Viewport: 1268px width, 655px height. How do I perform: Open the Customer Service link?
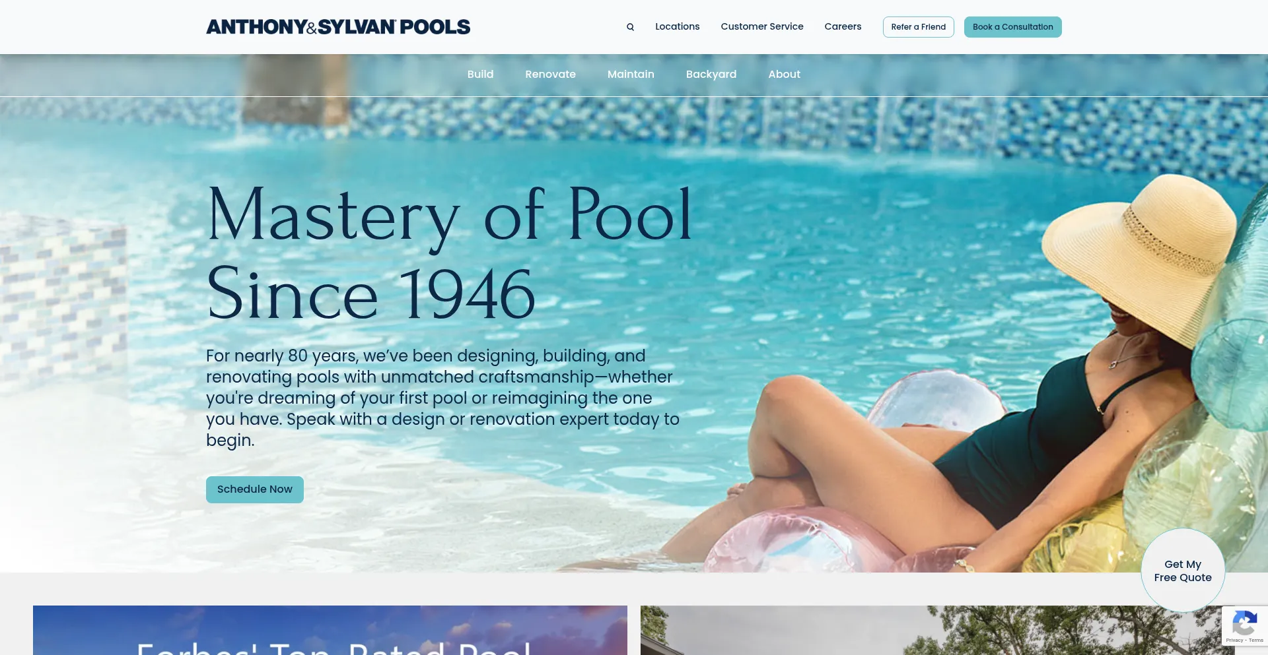pyautogui.click(x=762, y=27)
